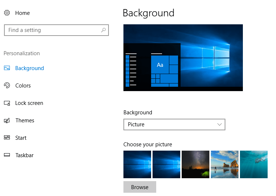Click the 'Home' text link
The height and width of the screenshot is (196, 276).
click(x=23, y=13)
